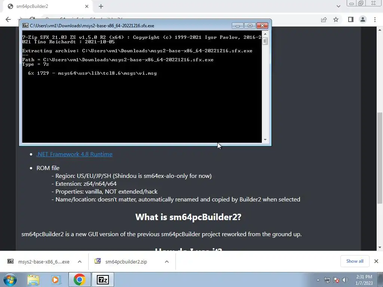
Task: Select the 7-Zip taskbar icon
Action: click(x=102, y=280)
